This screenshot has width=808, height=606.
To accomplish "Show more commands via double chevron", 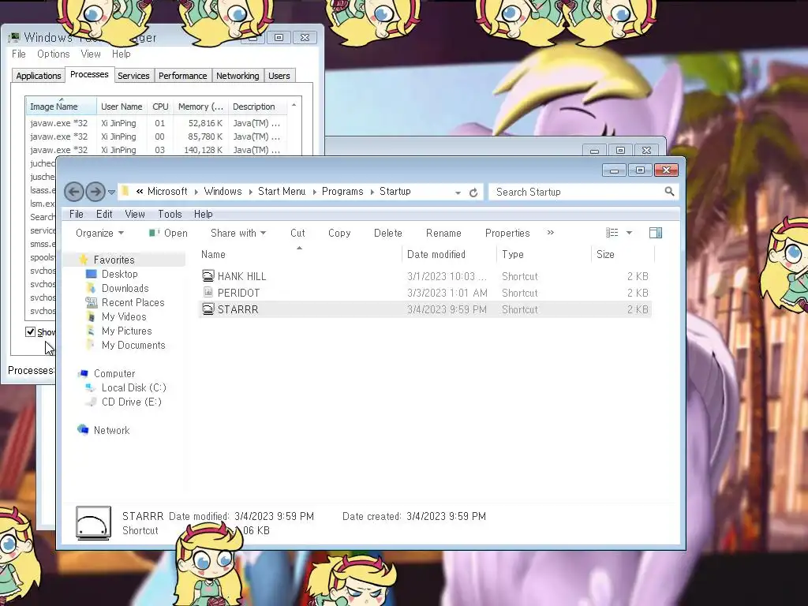I will pos(550,233).
